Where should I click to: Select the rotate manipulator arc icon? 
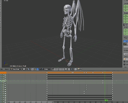[40, 69]
